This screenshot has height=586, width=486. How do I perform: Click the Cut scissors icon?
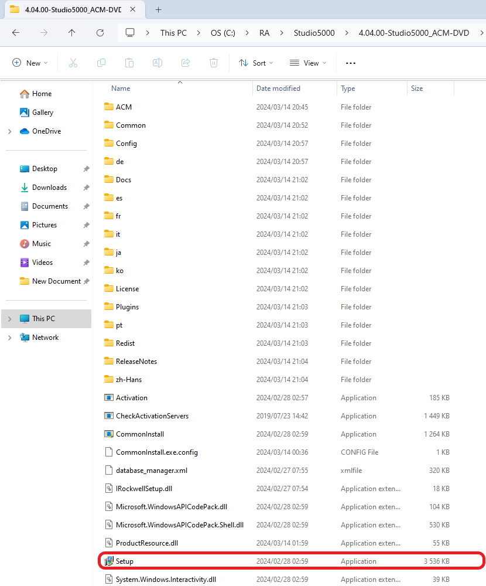click(x=73, y=63)
